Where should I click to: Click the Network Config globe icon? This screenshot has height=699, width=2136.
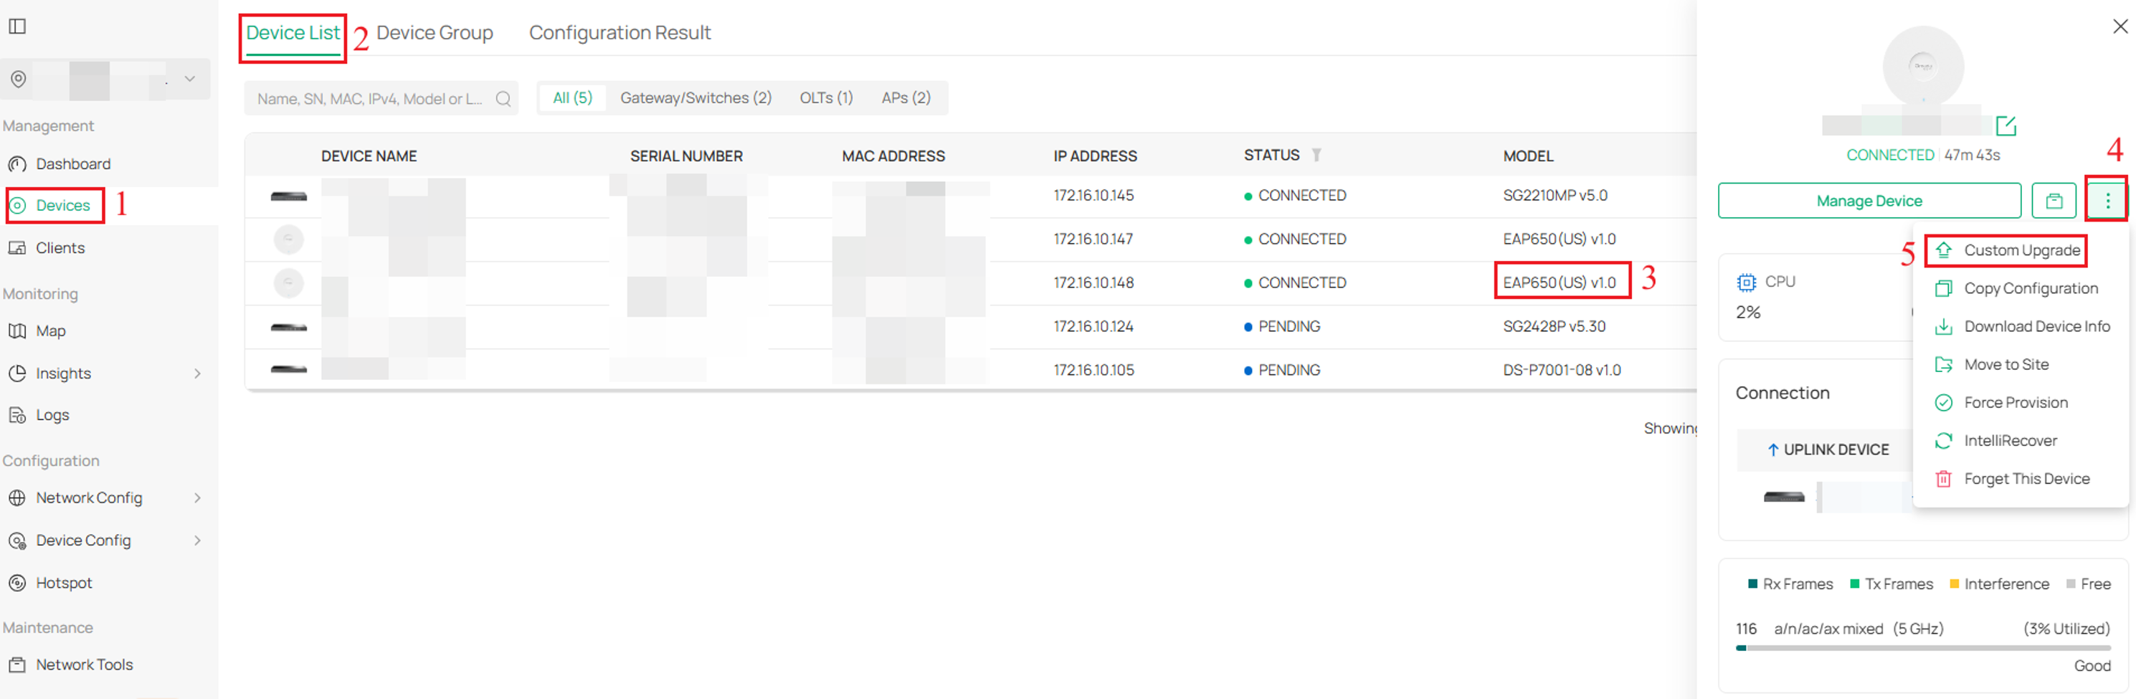(x=17, y=498)
